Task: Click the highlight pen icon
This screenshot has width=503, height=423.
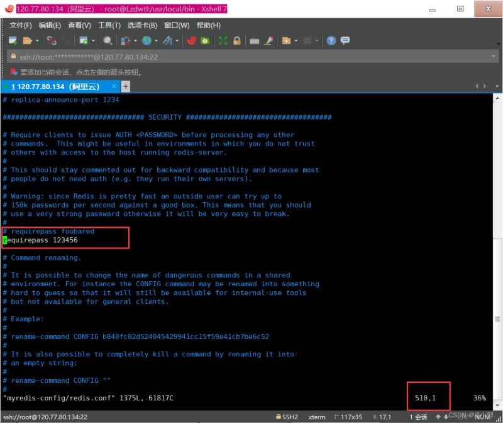Action: pos(269,41)
